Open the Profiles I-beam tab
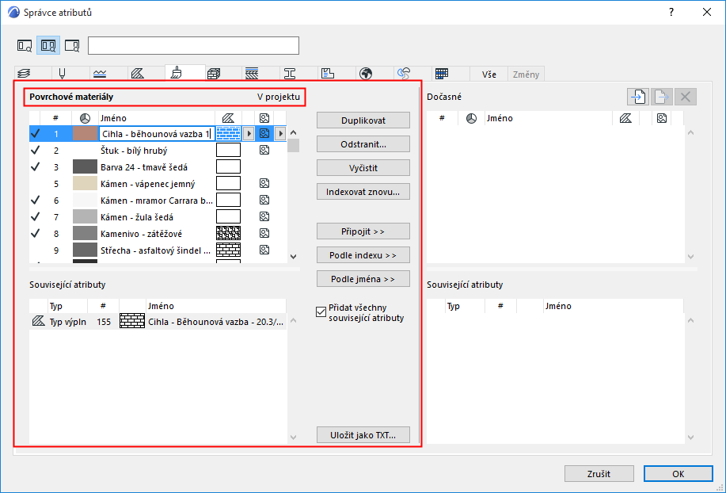 pos(290,74)
